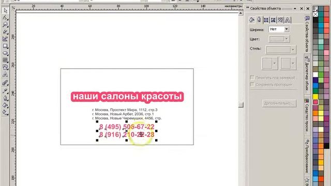Screen dimensions: 331x186
Task: Switch to Outline pen tab in properties
Action: 259,20
